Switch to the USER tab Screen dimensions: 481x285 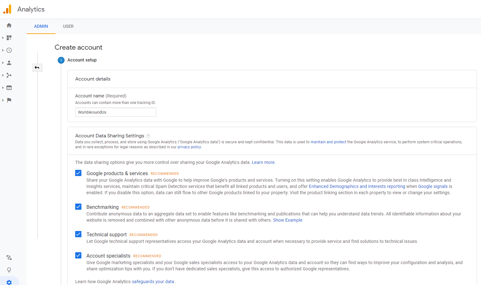tap(68, 26)
